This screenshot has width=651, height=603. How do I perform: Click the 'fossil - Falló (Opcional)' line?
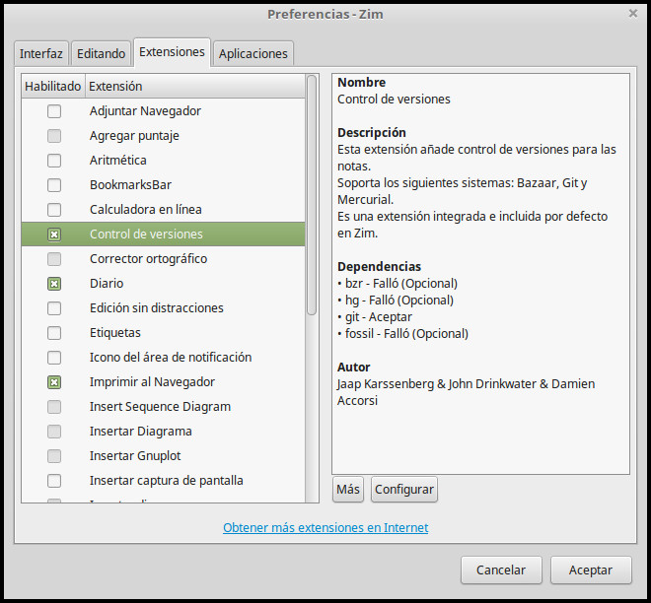coord(402,334)
